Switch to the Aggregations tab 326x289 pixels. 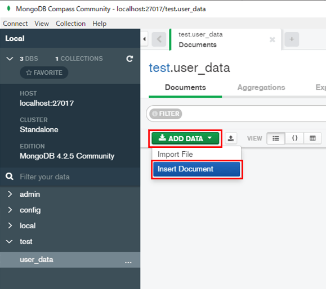tap(261, 87)
